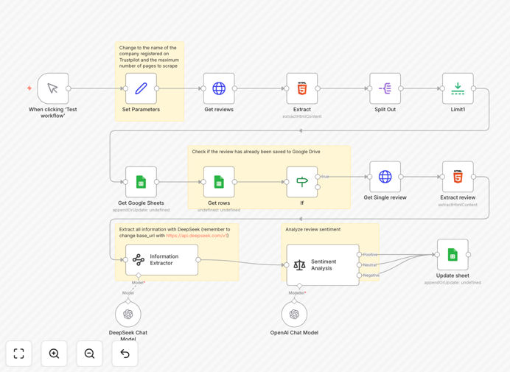Select the Limit1 node
Viewport: 510px width, 372px height.
click(458, 88)
